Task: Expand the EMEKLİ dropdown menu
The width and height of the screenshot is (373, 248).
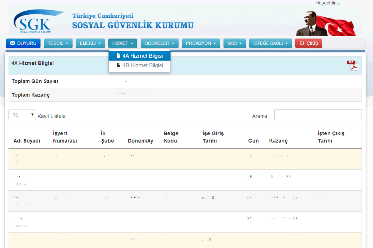Action: click(x=90, y=43)
